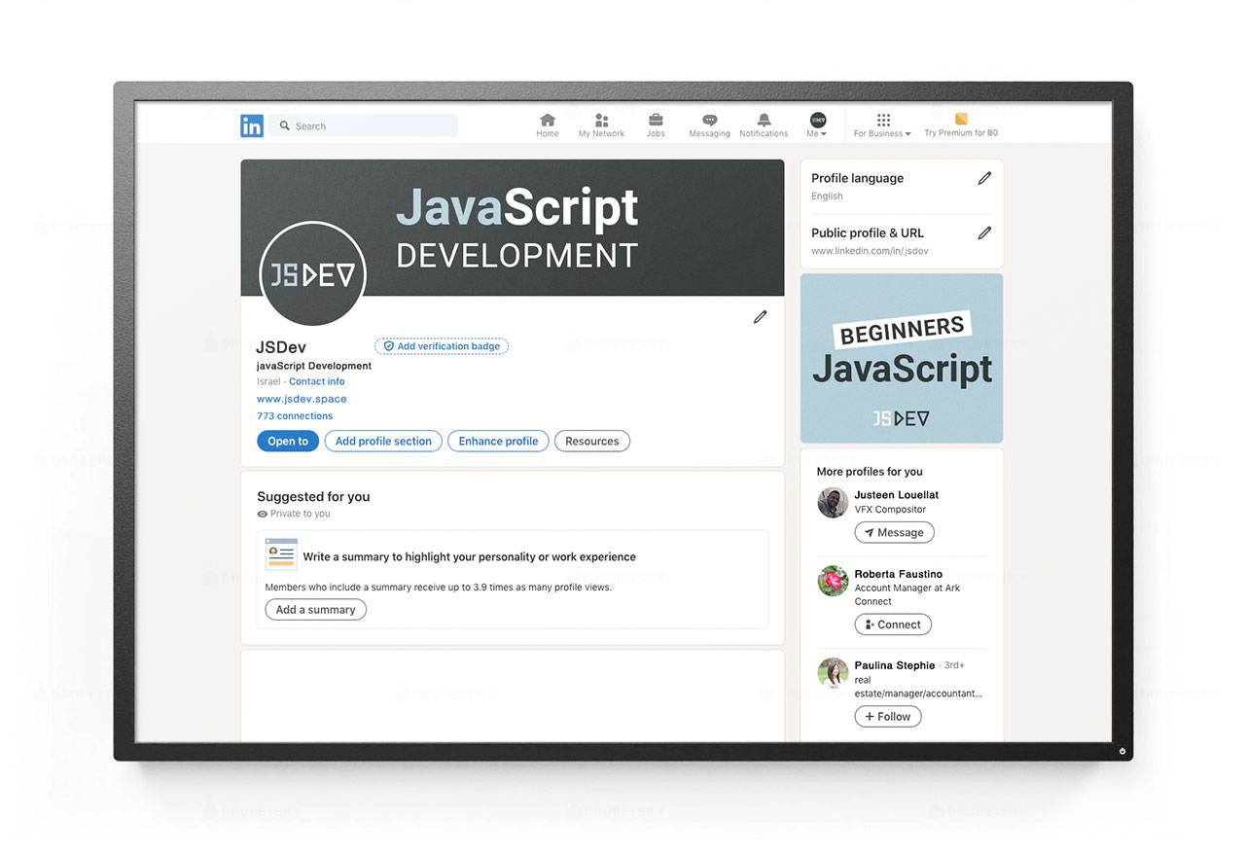The width and height of the screenshot is (1245, 856).
Task: Click the LinkedIn logo icon
Action: 252,125
